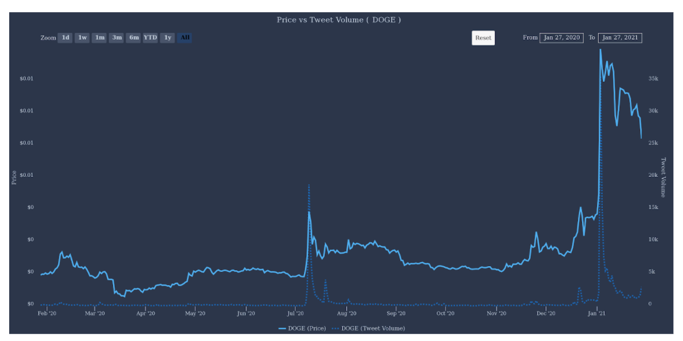Click the '20k' tweet volume tick
This screenshot has width=683, height=341.
coord(653,175)
